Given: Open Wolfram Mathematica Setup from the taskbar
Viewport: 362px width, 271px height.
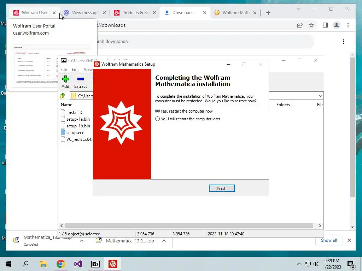Looking at the screenshot, I should tap(113, 264).
